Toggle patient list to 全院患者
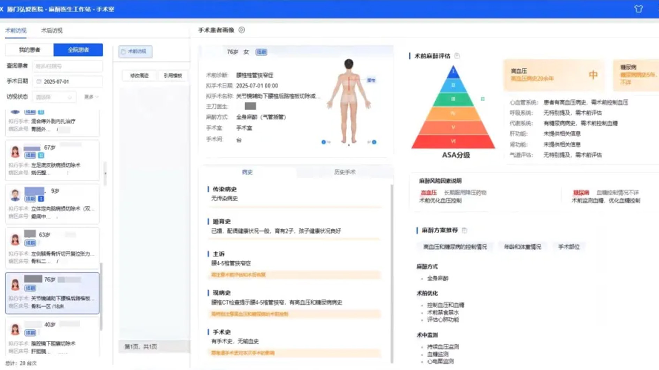Viewport: 659px width, 370px height. (78, 50)
